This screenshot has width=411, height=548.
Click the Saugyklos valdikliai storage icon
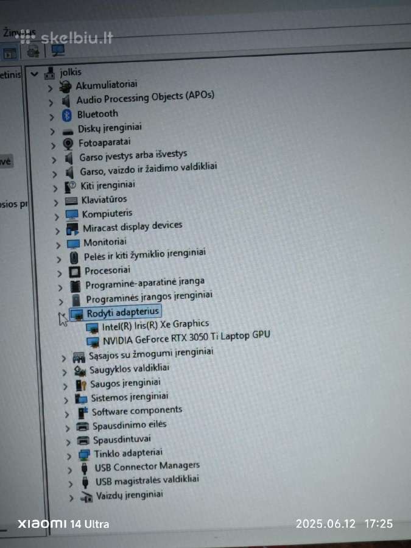click(80, 371)
